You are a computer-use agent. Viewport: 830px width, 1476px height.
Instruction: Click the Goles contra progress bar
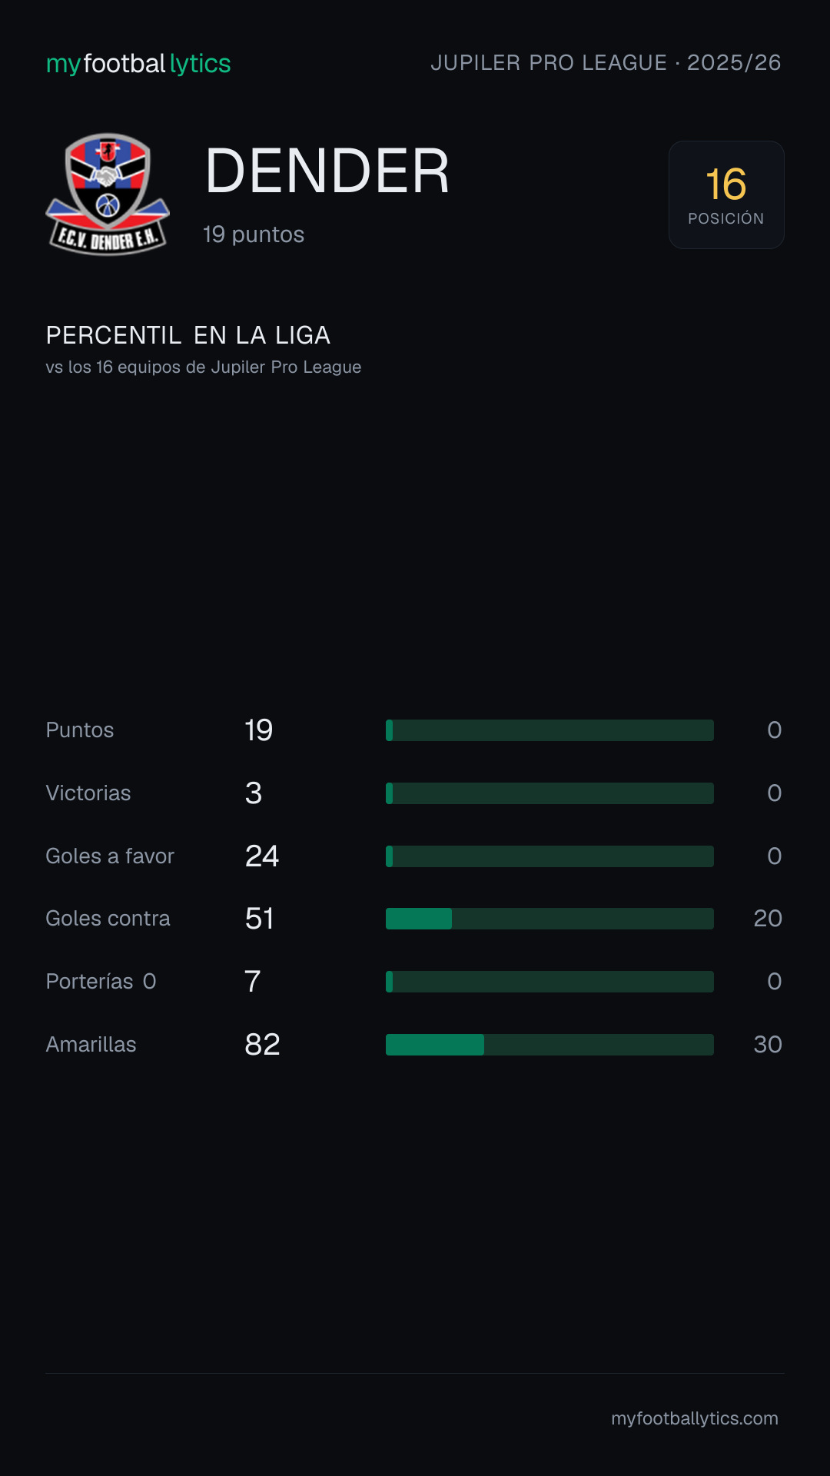[x=549, y=919]
